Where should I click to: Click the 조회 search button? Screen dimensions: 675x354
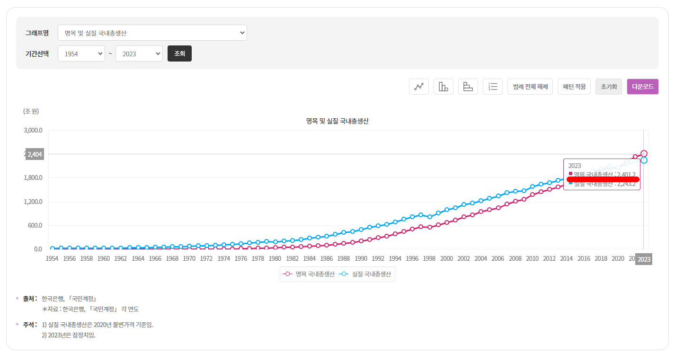(x=179, y=53)
